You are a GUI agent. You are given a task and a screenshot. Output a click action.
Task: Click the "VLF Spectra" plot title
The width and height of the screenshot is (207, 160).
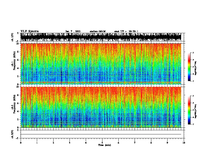30,31
